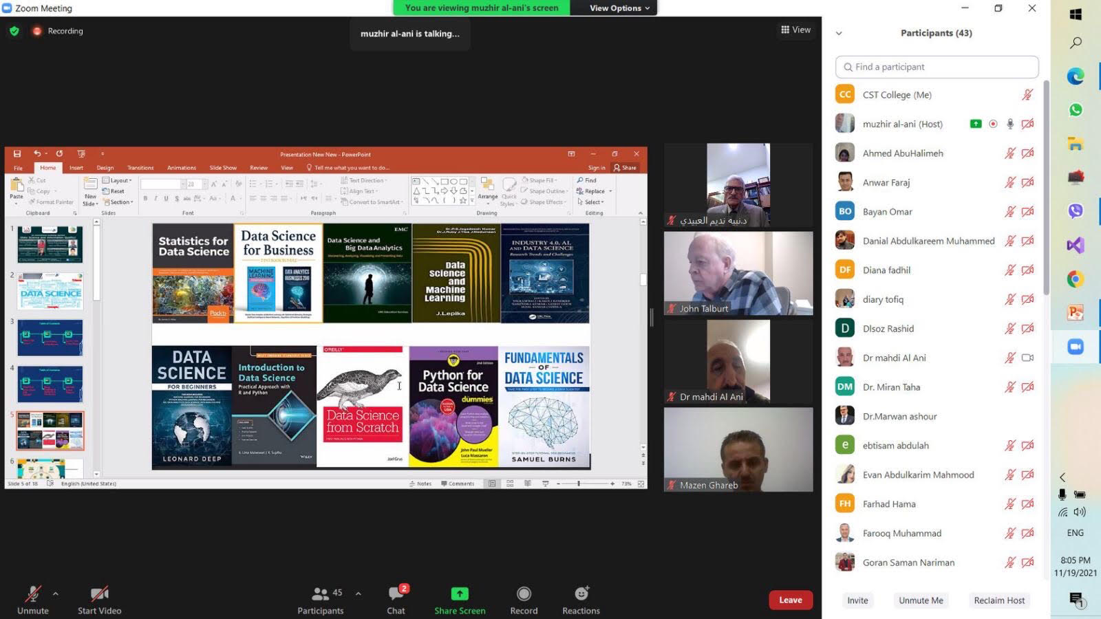Open the Transitions ribbon tab
1101x619 pixels.
140,168
